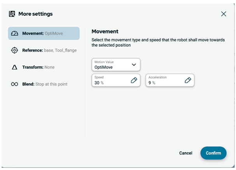Image resolution: width=236 pixels, height=170 pixels.
Task: Close the More settings dialog
Action: click(224, 14)
